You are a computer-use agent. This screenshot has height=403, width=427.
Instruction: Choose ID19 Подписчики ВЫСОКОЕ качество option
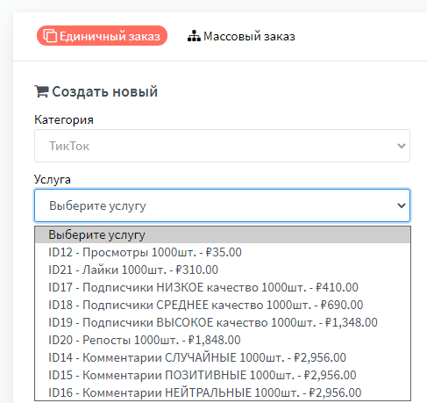pos(223,322)
